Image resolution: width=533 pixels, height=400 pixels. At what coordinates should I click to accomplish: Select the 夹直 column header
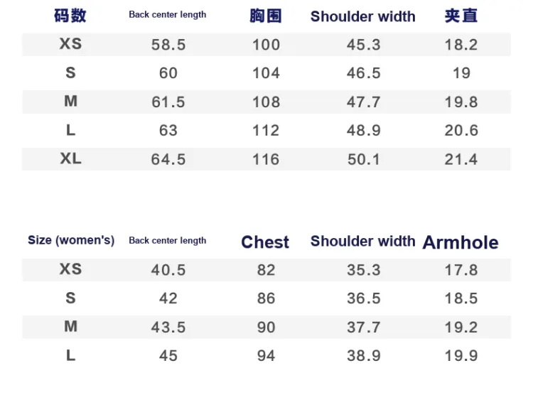[x=461, y=16]
